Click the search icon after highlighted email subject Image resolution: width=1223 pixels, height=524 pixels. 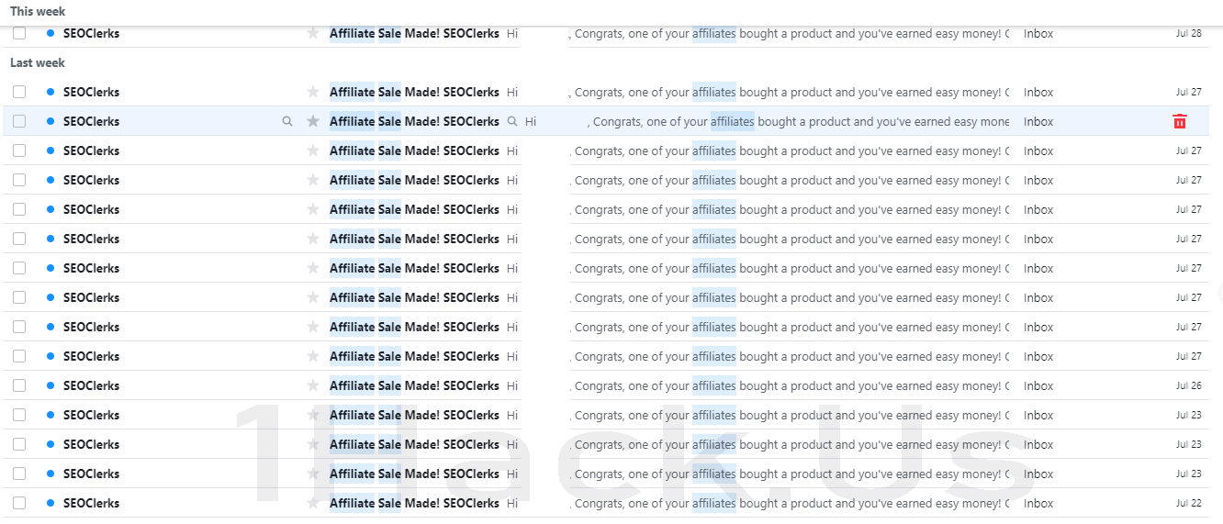click(512, 121)
